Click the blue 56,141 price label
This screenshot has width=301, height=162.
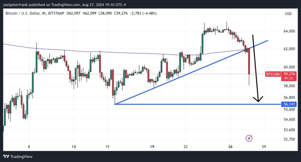pyautogui.click(x=289, y=104)
